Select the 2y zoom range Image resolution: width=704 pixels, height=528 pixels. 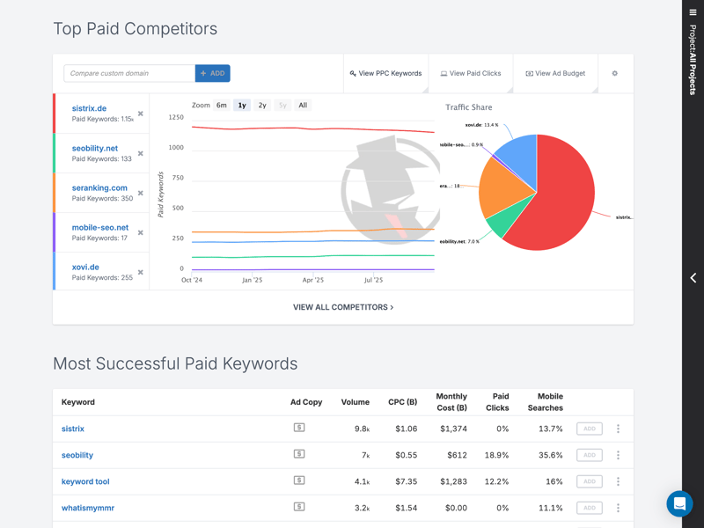point(262,106)
